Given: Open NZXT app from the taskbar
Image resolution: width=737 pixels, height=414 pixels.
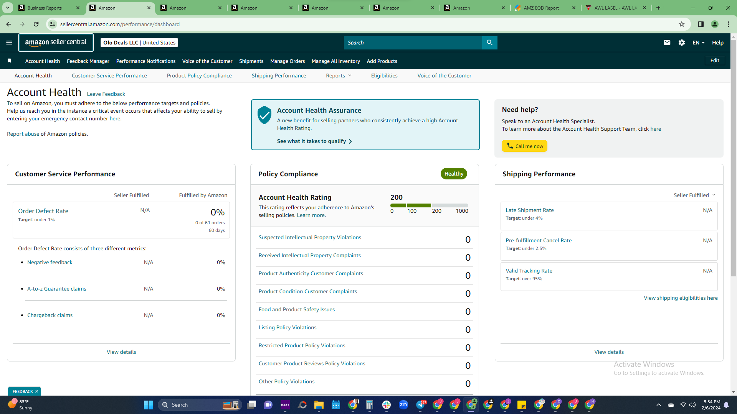Looking at the screenshot, I should coord(285,405).
